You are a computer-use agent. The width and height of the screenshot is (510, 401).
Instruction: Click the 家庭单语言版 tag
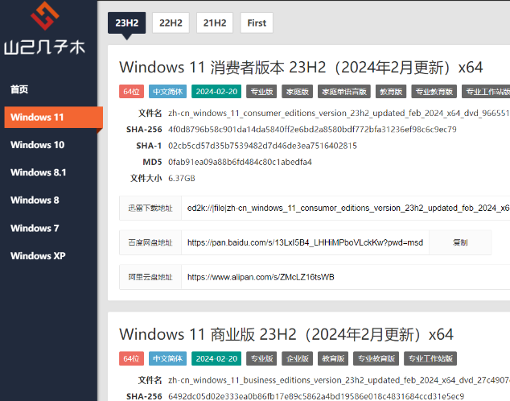click(x=344, y=92)
